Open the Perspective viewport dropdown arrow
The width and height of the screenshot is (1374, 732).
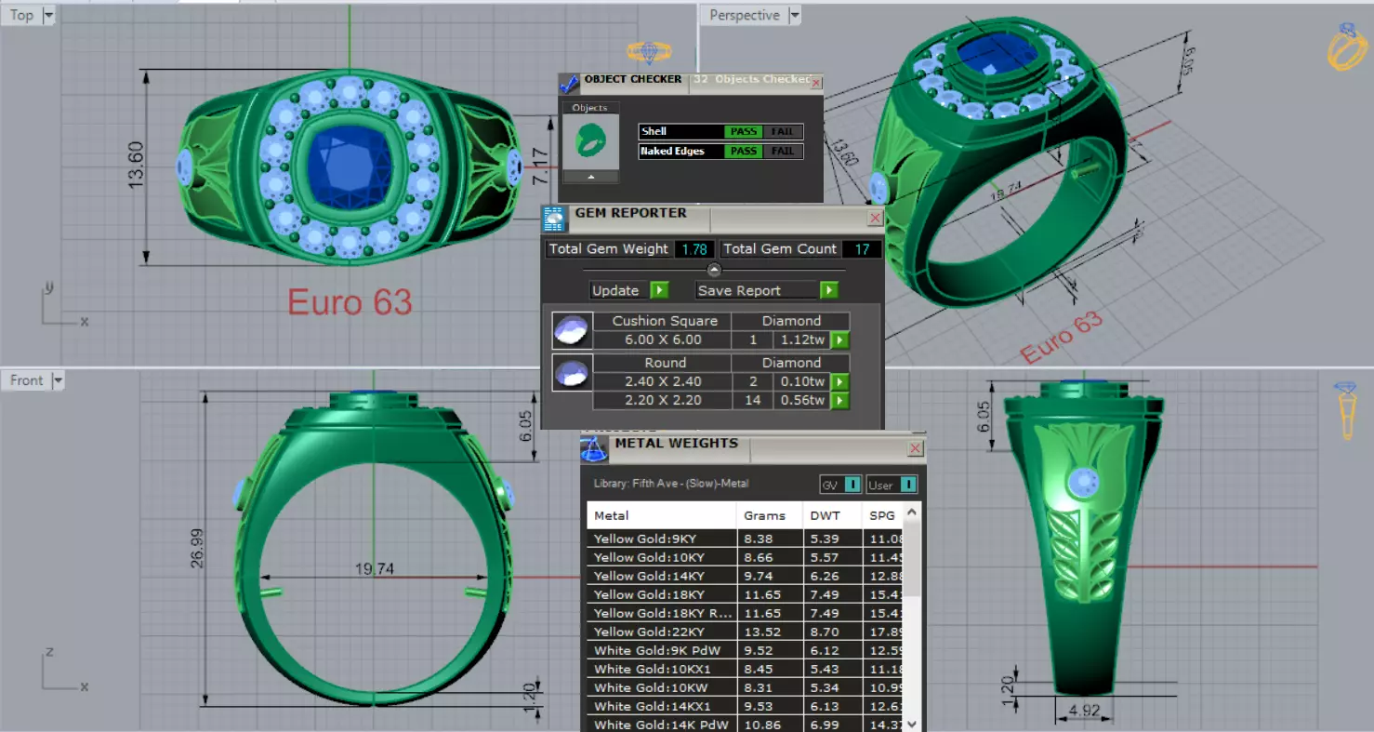pyautogui.click(x=794, y=15)
